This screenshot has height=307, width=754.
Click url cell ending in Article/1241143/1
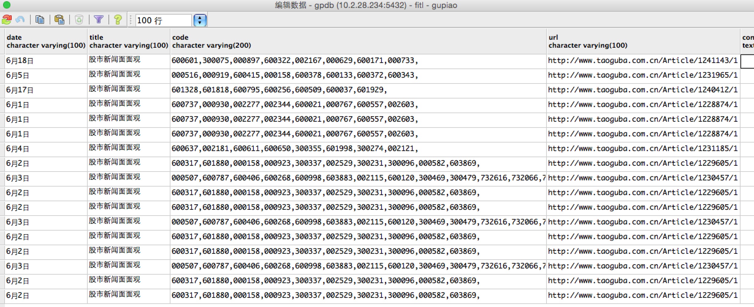click(643, 61)
